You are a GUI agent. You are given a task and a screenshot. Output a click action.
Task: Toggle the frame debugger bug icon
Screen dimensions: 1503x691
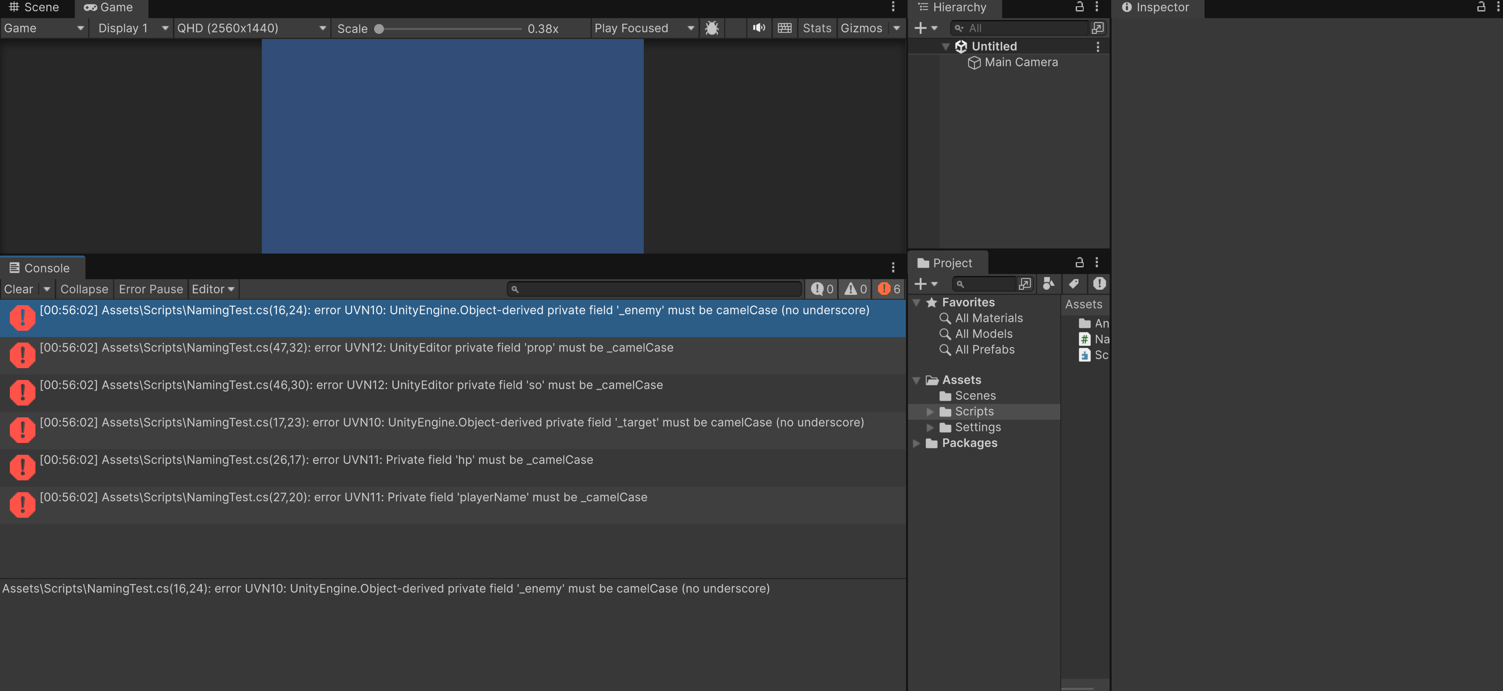(x=711, y=28)
